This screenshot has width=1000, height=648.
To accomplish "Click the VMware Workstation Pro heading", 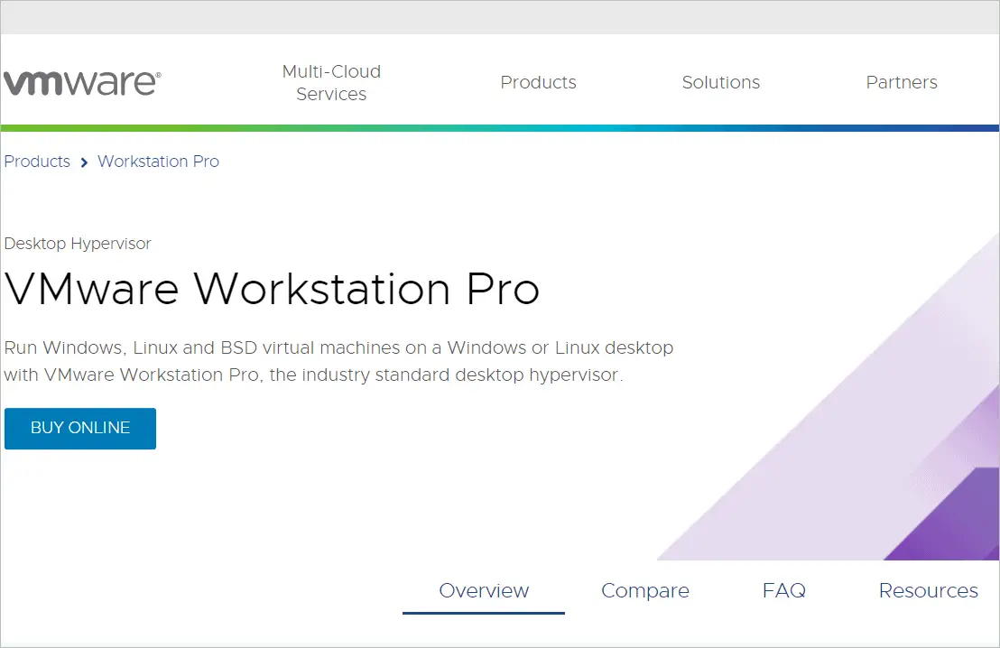I will coord(273,289).
